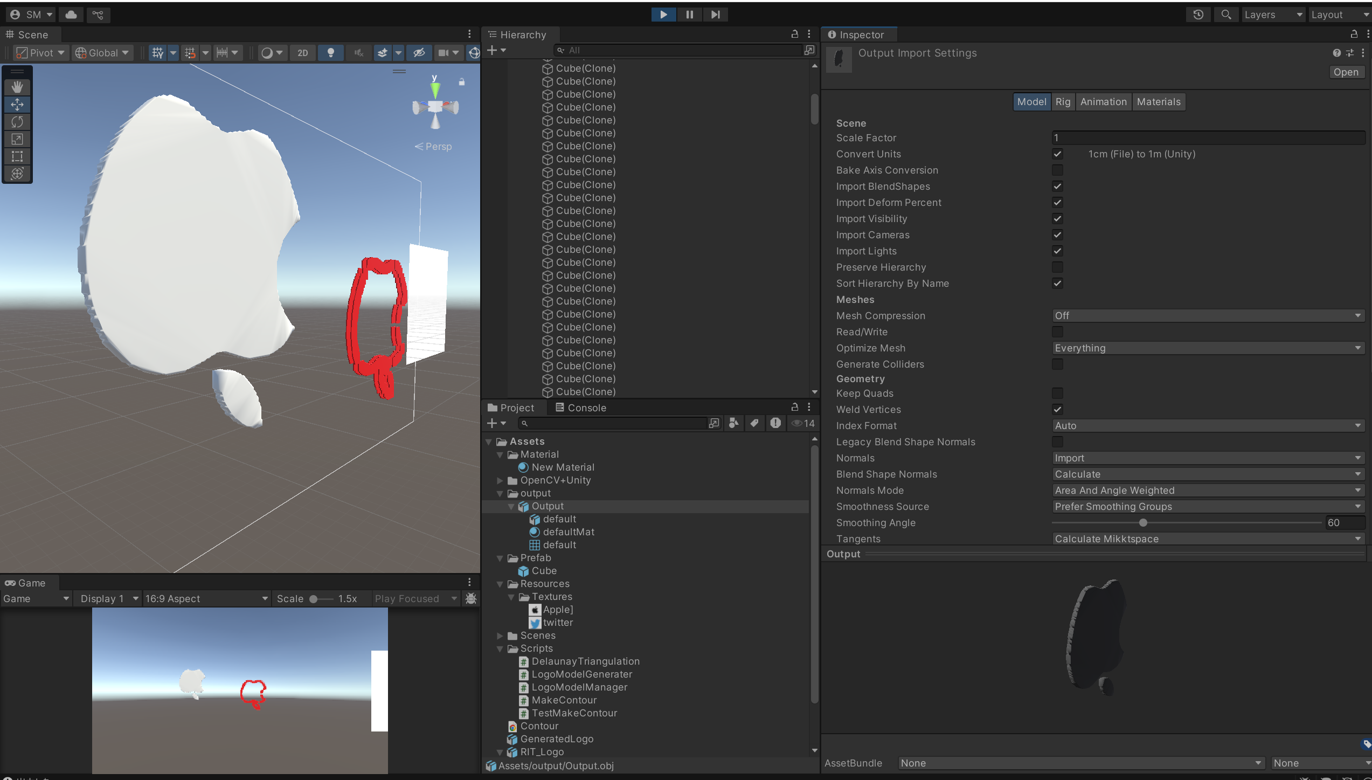Click the Play button
1372x780 pixels.
click(x=663, y=15)
